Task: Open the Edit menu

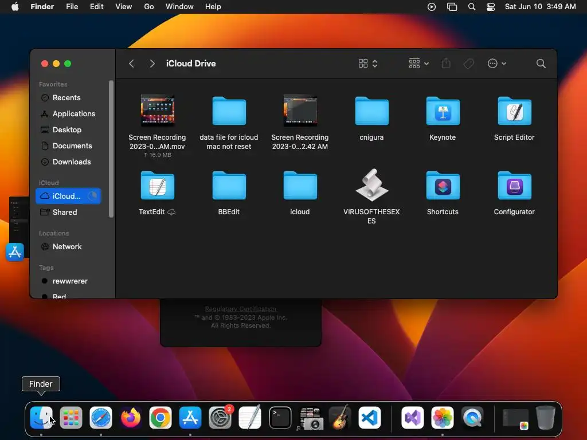Action: tap(96, 7)
